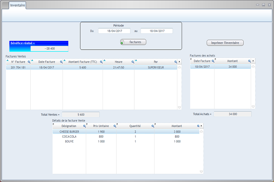Screen dimensions: 274x182
Task: Open the purchase invoices table menu arrow
Action: point(253,61)
